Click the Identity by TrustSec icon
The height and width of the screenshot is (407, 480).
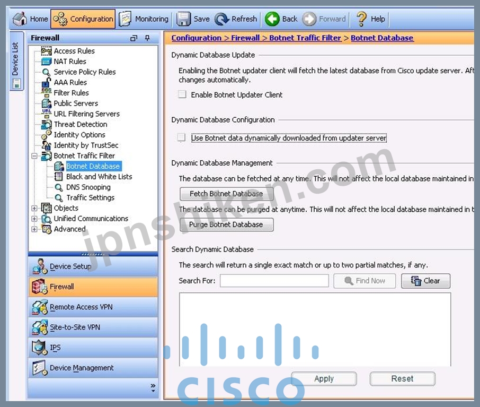coord(47,145)
